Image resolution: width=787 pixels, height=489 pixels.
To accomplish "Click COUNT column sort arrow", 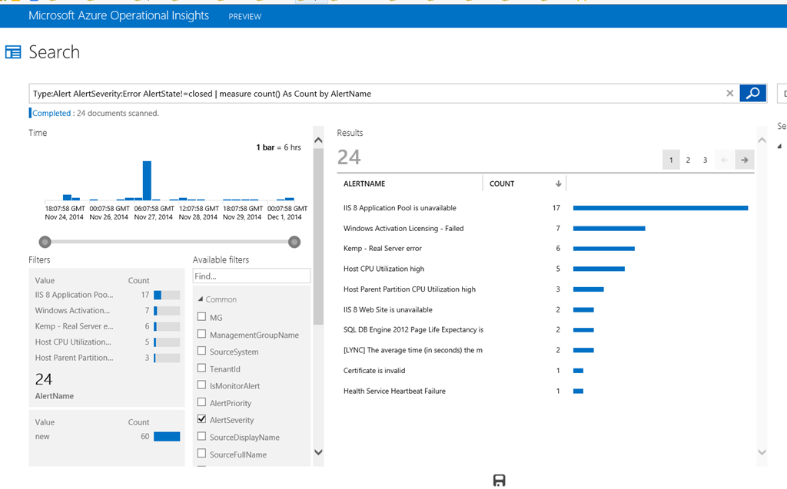I will click(558, 183).
